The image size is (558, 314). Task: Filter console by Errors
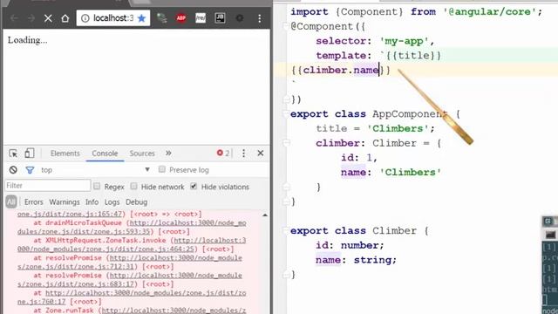click(x=33, y=201)
